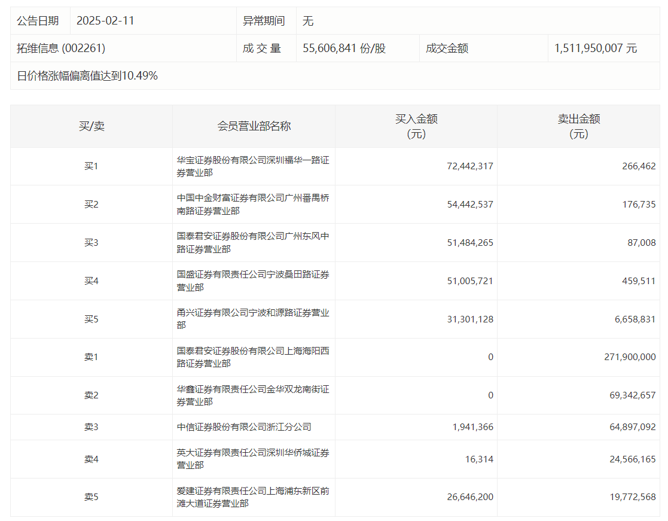Click the turnover amount 1,511,950,007 元

point(596,48)
